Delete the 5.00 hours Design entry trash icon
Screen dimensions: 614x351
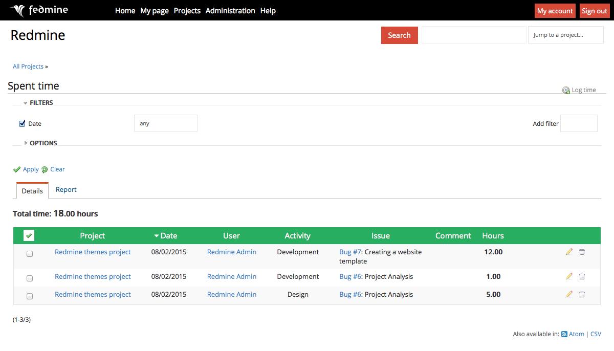[582, 294]
